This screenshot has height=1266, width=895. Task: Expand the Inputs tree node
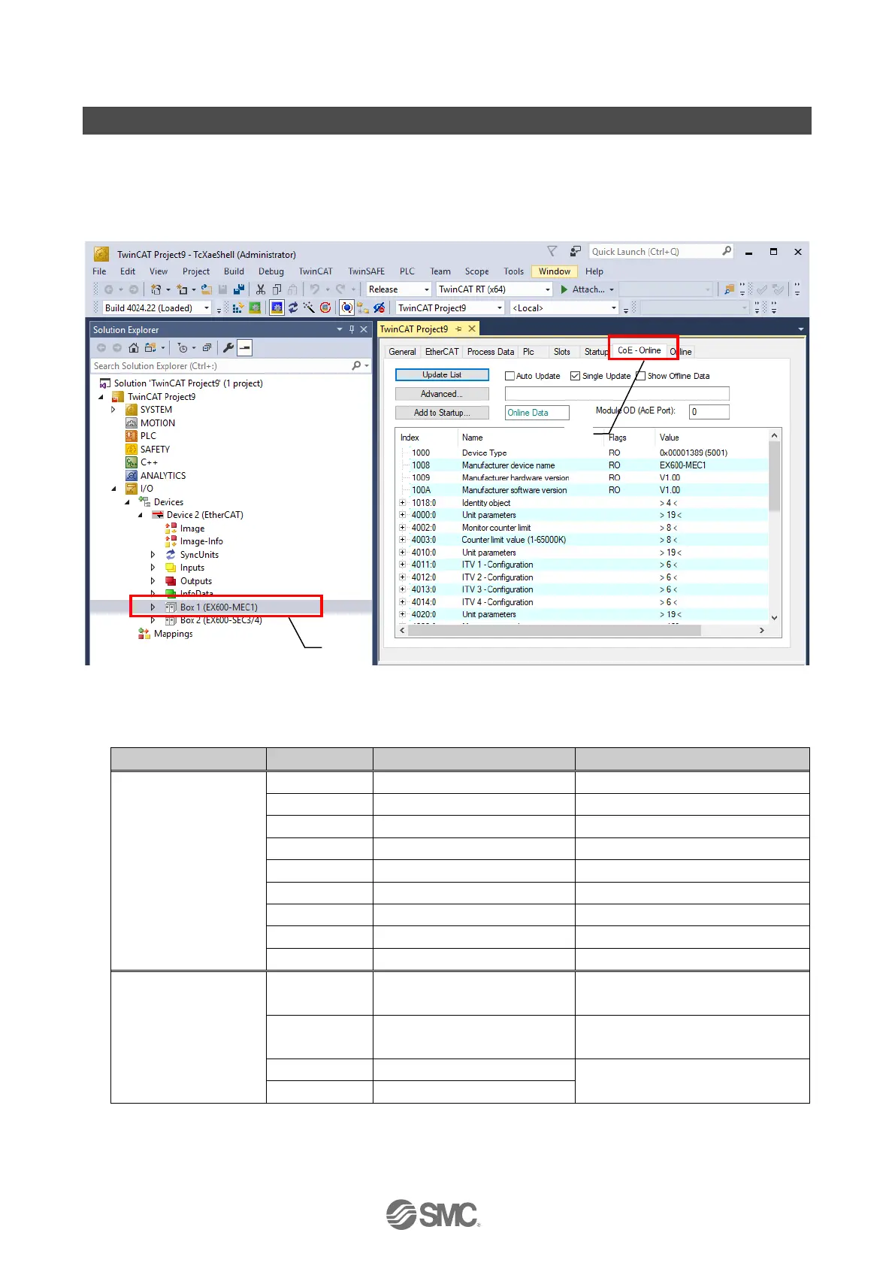153,568
